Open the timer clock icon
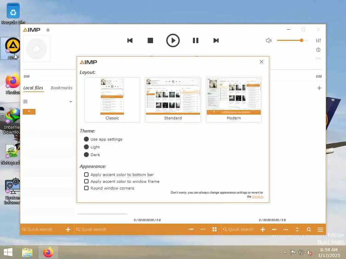The width and height of the screenshot is (346, 259). click(x=318, y=50)
